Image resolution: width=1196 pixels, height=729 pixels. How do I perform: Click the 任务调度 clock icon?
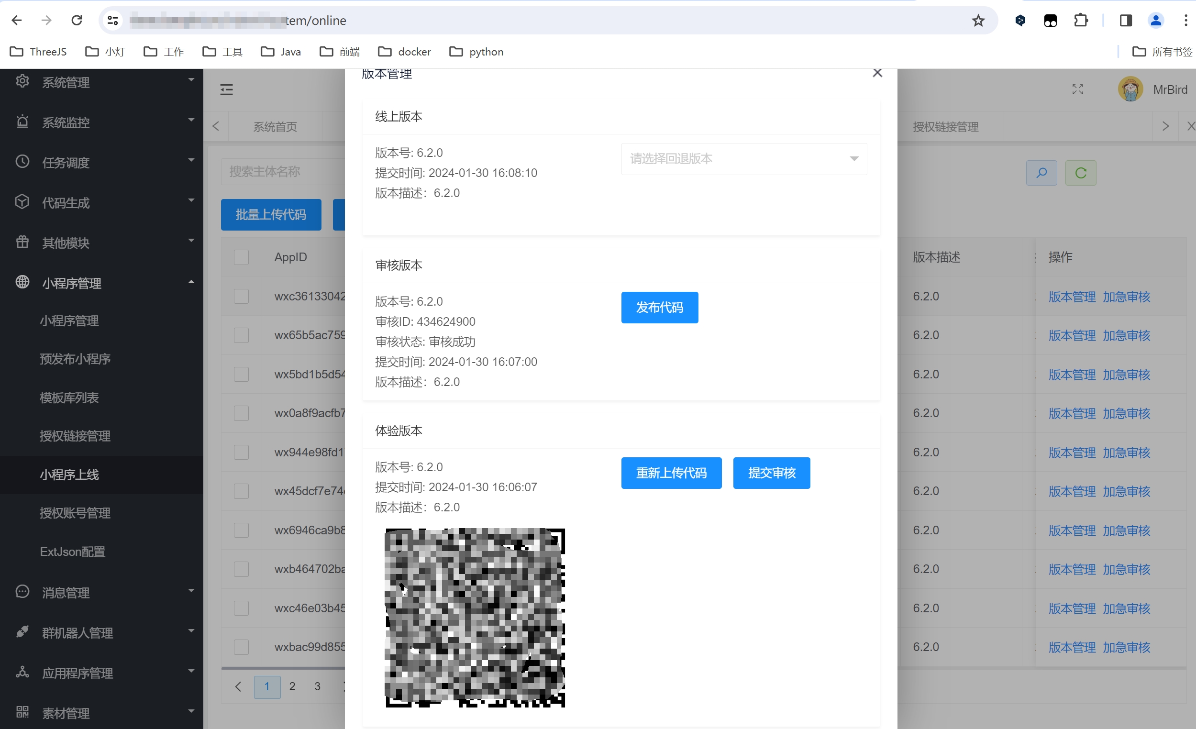[22, 162]
